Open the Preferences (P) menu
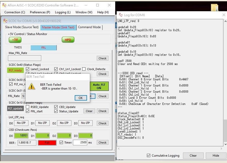The height and width of the screenshot is (163, 227). pyautogui.click(x=40, y=12)
